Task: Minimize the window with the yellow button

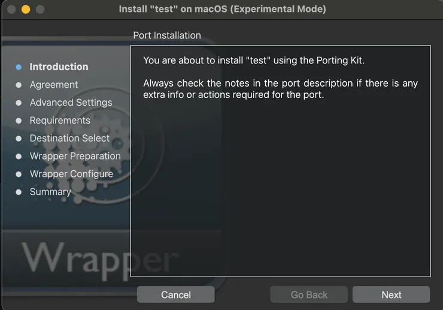Action: pos(26,10)
